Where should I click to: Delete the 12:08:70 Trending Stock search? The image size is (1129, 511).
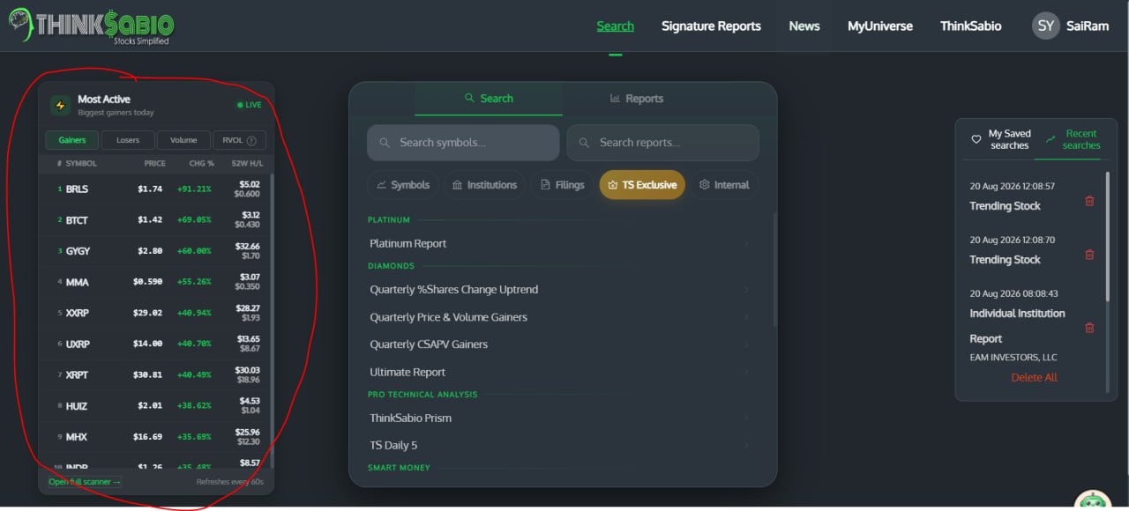click(x=1089, y=255)
